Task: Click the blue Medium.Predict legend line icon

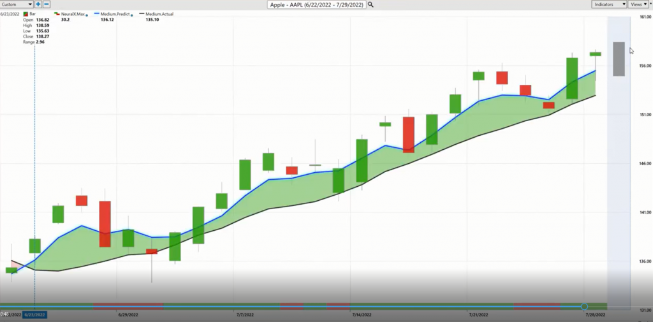Action: (x=98, y=13)
